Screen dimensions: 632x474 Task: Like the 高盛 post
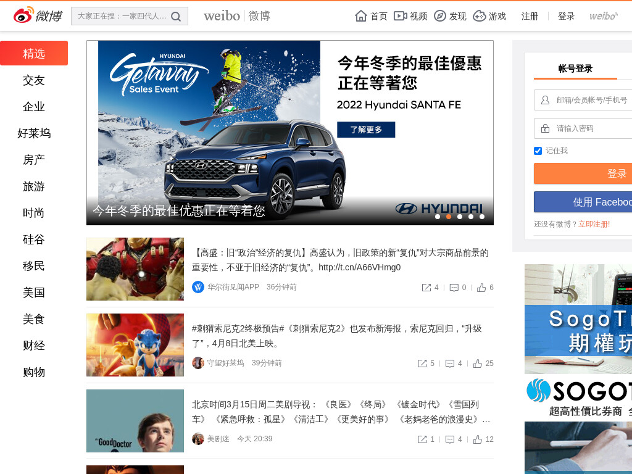[x=481, y=288]
